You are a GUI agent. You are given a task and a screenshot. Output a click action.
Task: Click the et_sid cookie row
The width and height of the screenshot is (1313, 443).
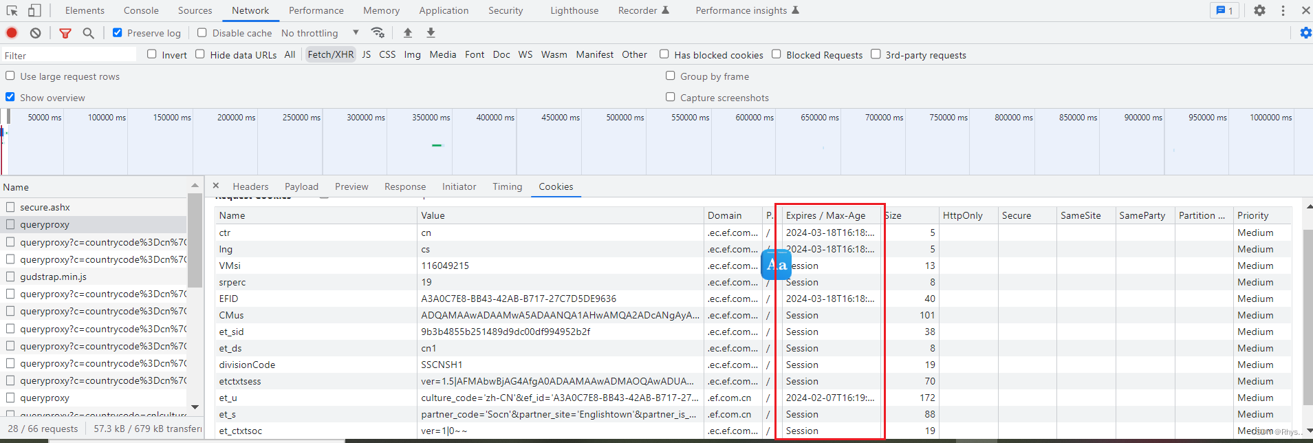[753, 332]
